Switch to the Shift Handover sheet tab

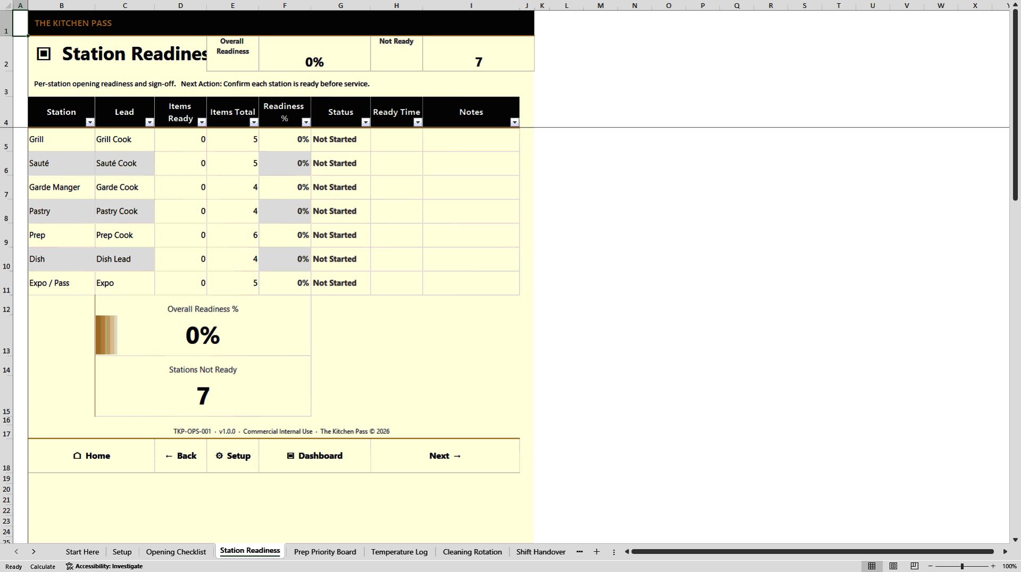(541, 552)
